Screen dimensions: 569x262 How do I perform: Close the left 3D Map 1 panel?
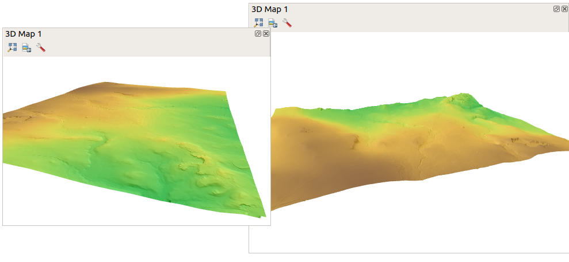tap(266, 34)
